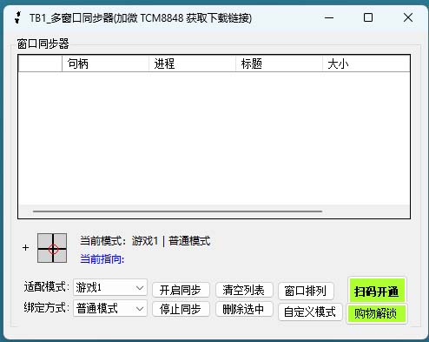Click the crosshair window picker icon
Viewport: 429px width, 342px height.
[52, 248]
